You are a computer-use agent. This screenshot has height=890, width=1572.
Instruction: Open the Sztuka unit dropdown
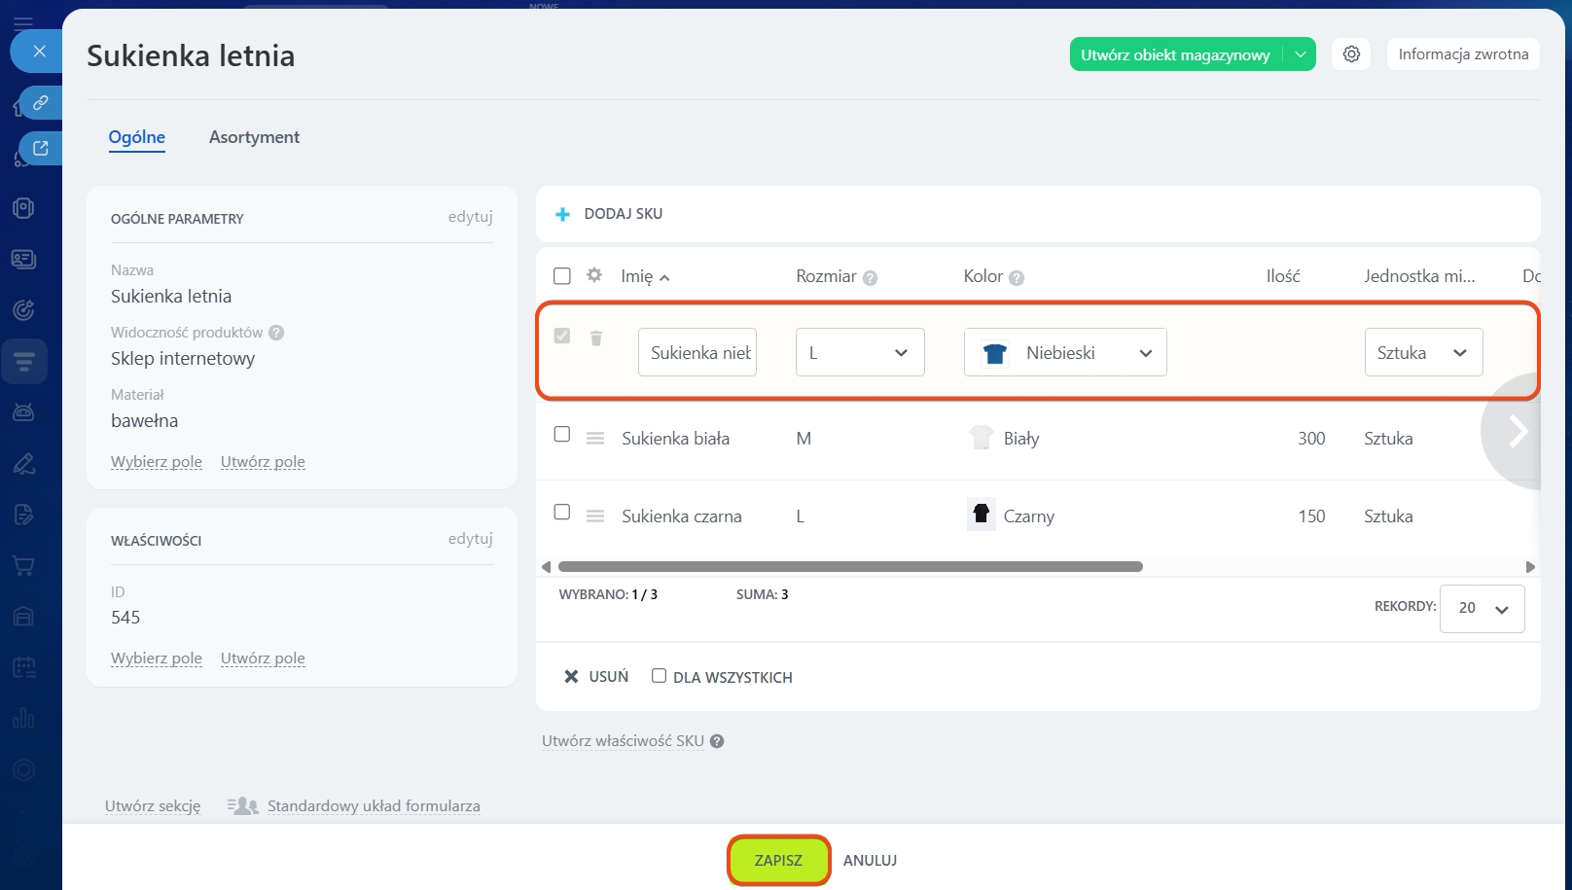point(1422,352)
